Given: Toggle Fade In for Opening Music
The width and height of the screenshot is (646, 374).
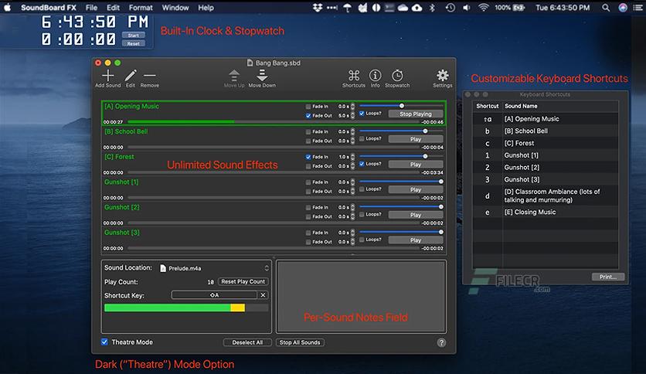Looking at the screenshot, I should pos(308,107).
